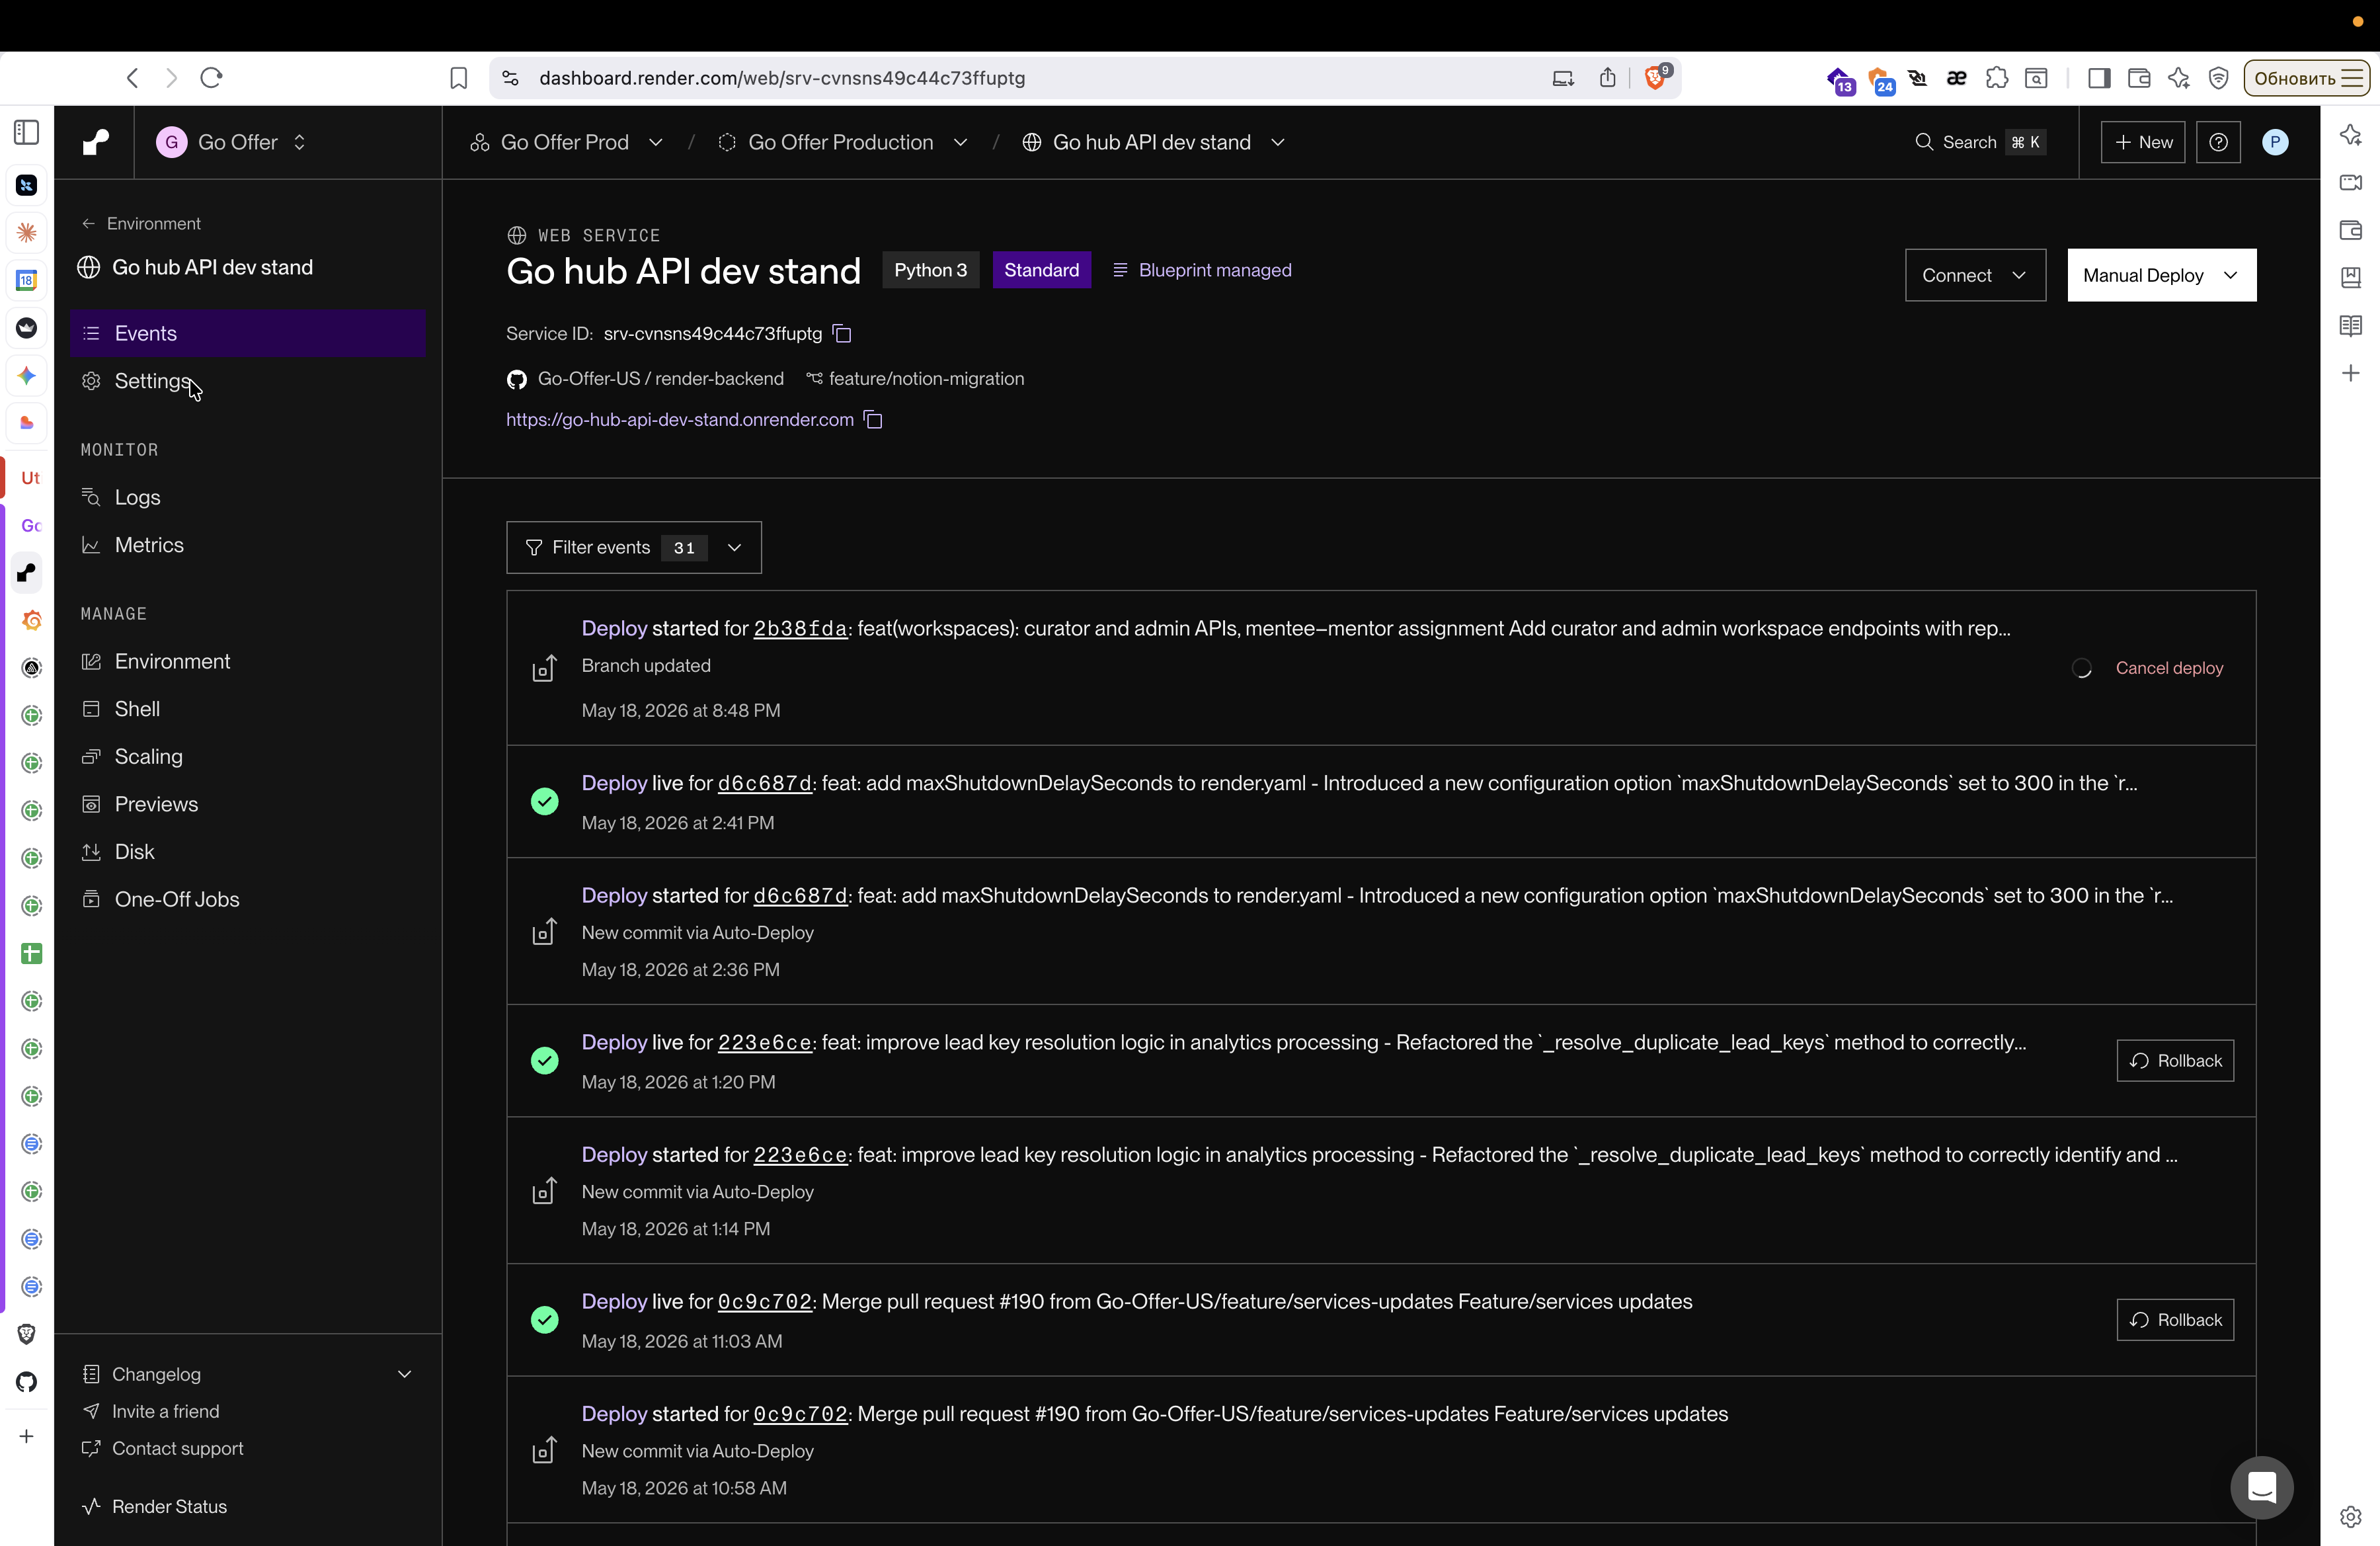The image size is (2380, 1546).
Task: Open the go-hub-api-dev-stand.onrender.com link
Action: coord(680,420)
